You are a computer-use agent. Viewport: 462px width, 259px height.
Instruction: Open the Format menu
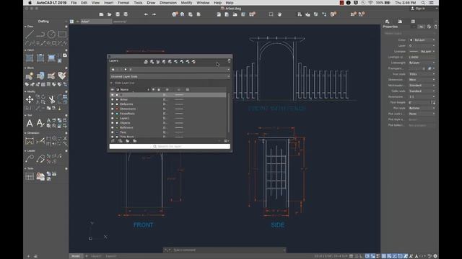click(x=123, y=3)
